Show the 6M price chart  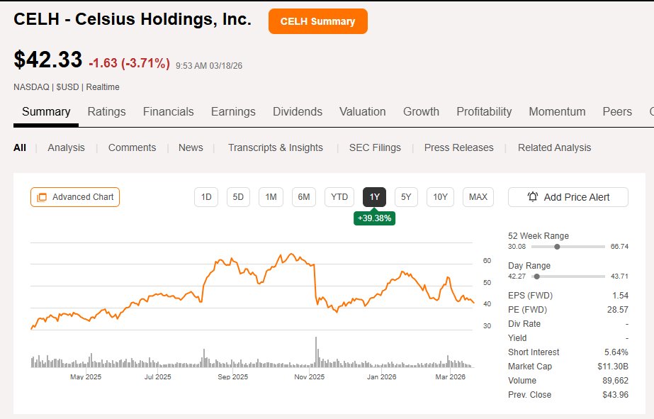pos(304,197)
